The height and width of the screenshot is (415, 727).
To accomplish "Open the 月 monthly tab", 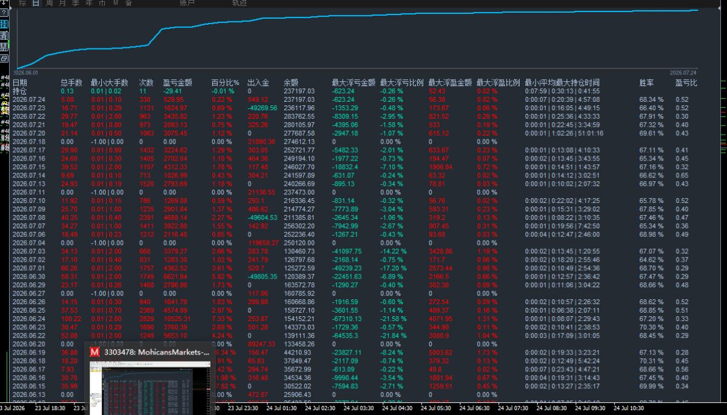I will point(62,3).
